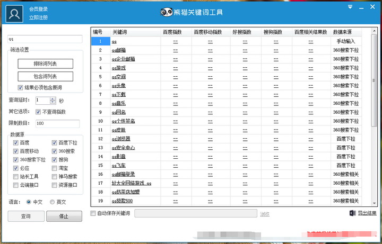Click the auto-save path input field

(x=196, y=213)
